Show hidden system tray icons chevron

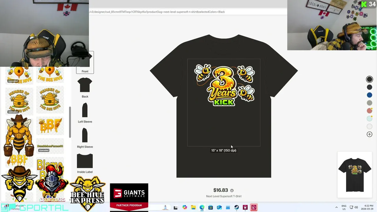(336, 208)
